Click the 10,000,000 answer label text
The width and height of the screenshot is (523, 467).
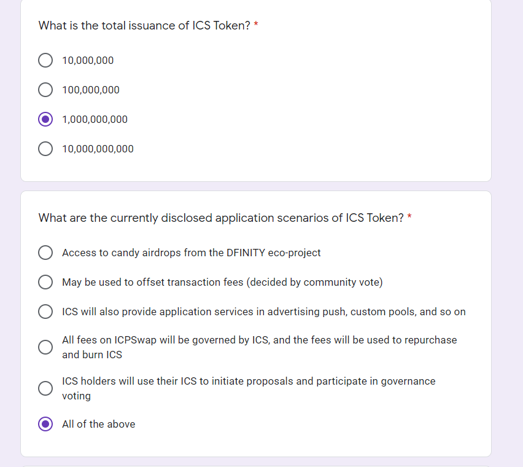click(x=88, y=60)
